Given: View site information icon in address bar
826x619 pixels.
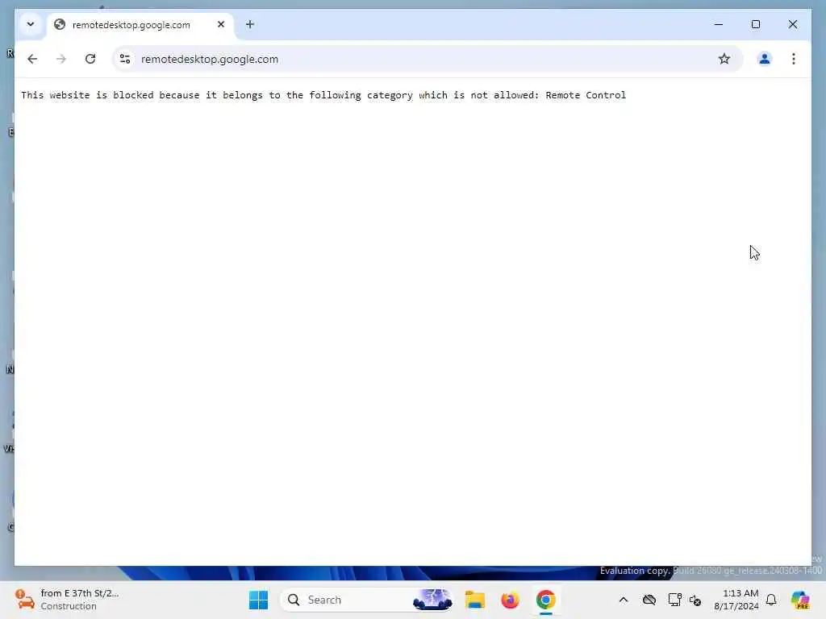Looking at the screenshot, I should 125,59.
